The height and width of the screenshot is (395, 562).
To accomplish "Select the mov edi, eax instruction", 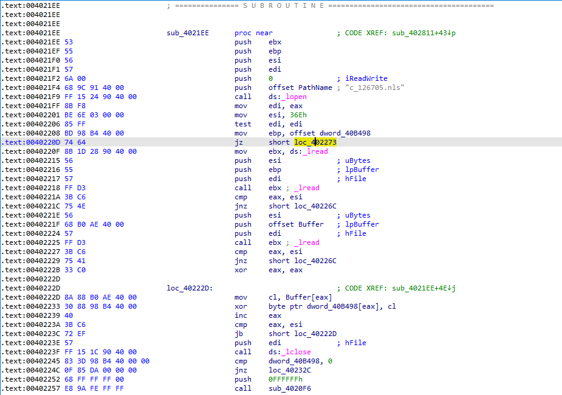I will pyautogui.click(x=269, y=106).
